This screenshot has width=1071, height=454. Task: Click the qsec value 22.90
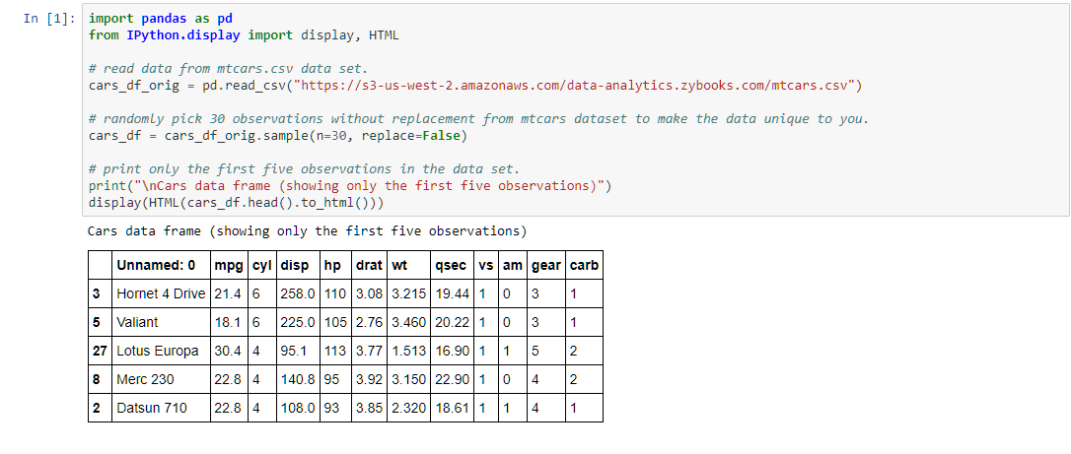(453, 380)
